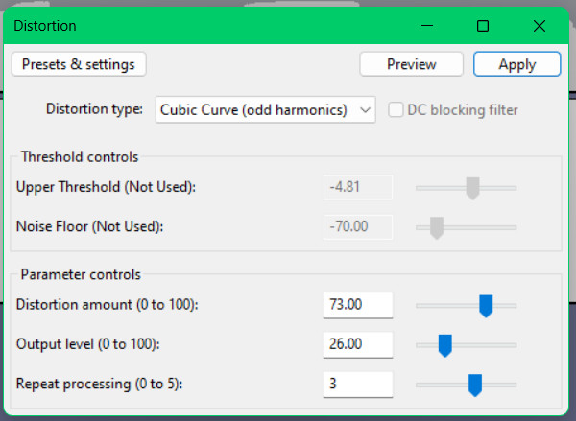Click the Preview button
The height and width of the screenshot is (421, 576).
(411, 64)
